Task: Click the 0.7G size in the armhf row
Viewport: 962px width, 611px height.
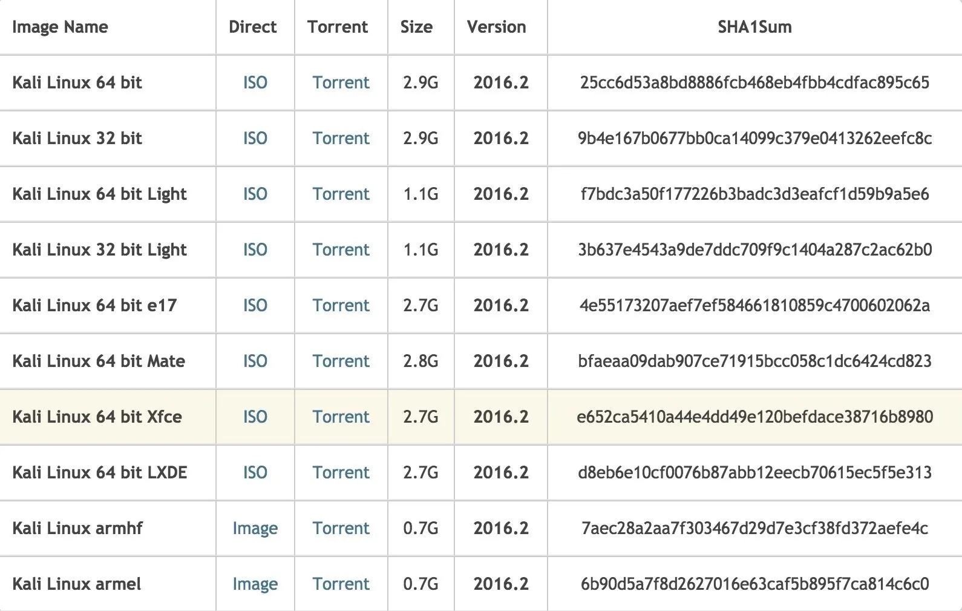Action: coord(420,528)
